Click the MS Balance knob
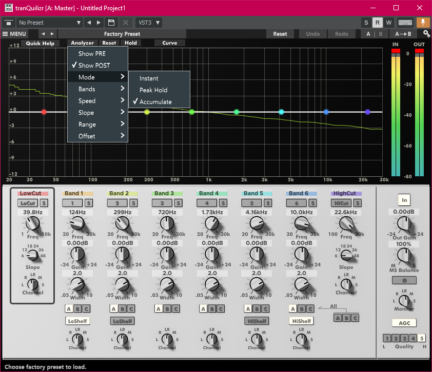 404,255
